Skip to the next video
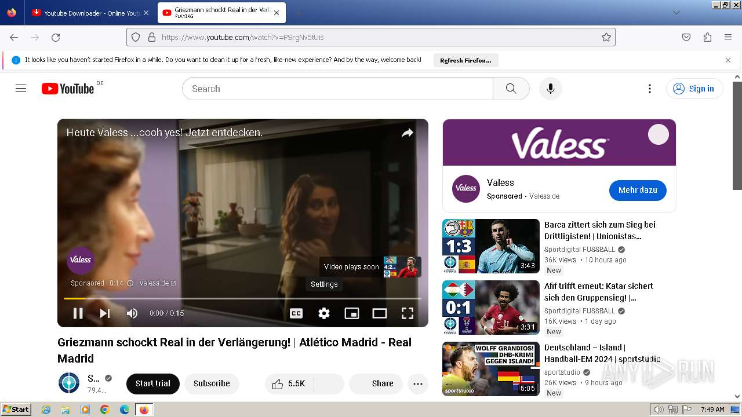 [x=105, y=313]
